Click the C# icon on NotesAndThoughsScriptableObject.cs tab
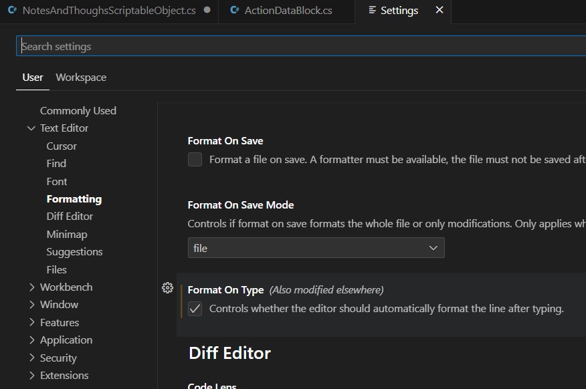 point(12,11)
